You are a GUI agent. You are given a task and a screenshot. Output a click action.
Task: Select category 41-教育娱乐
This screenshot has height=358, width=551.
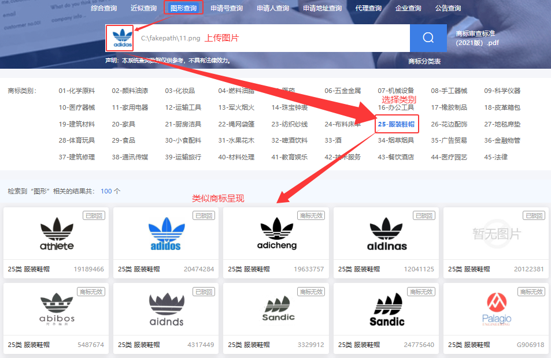pyautogui.click(x=289, y=157)
